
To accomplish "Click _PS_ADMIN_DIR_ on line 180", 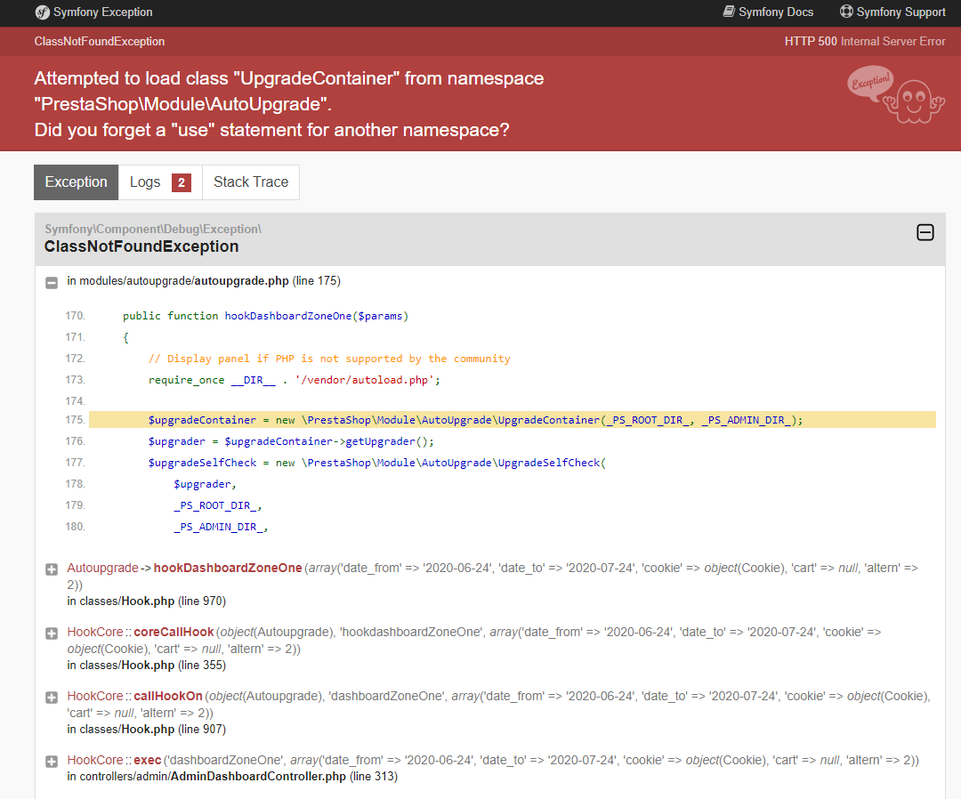I will [x=221, y=527].
